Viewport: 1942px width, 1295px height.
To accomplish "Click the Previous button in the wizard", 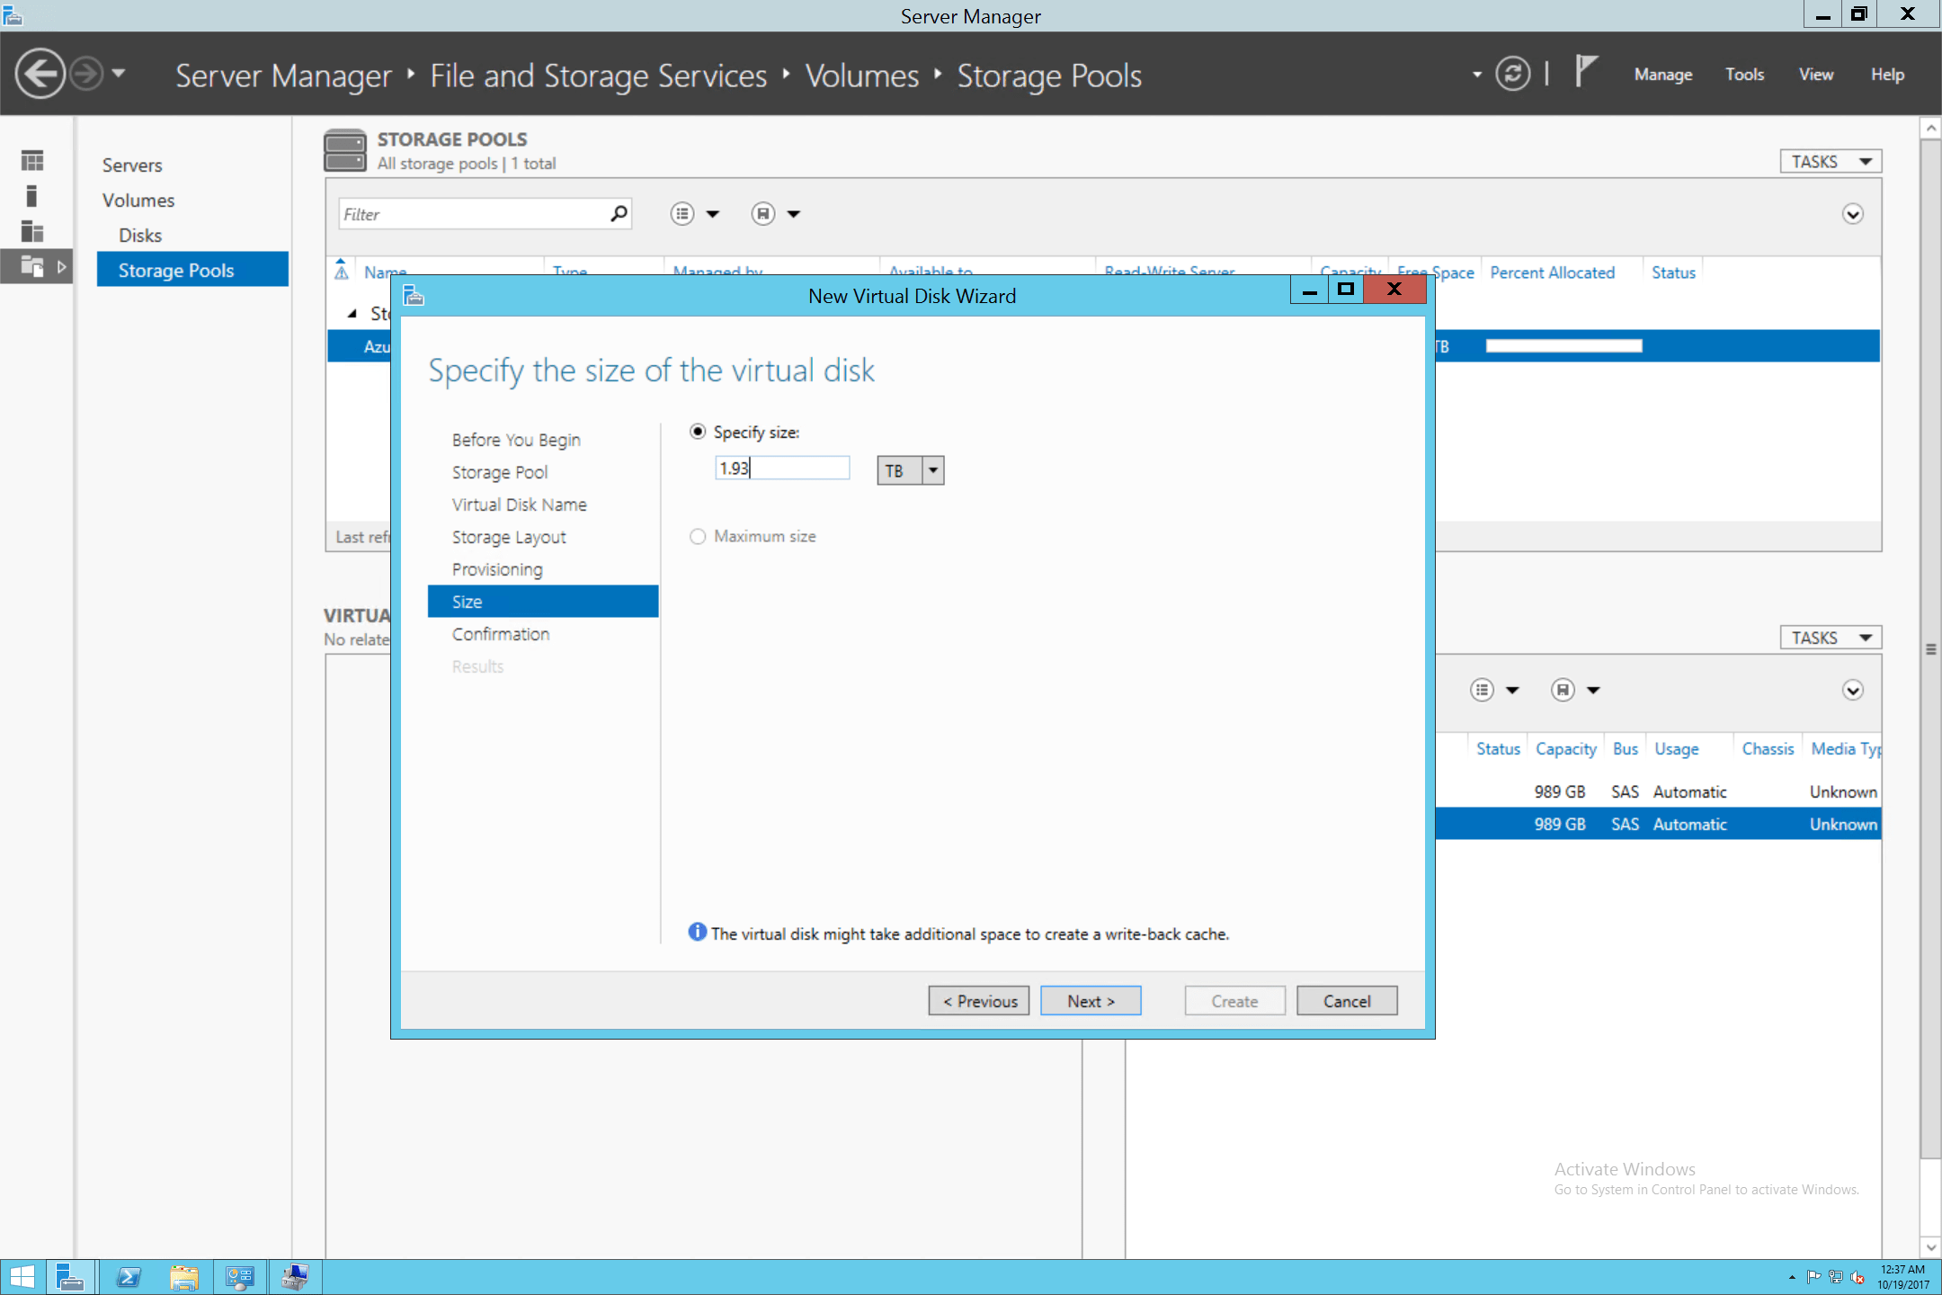I will point(978,1000).
